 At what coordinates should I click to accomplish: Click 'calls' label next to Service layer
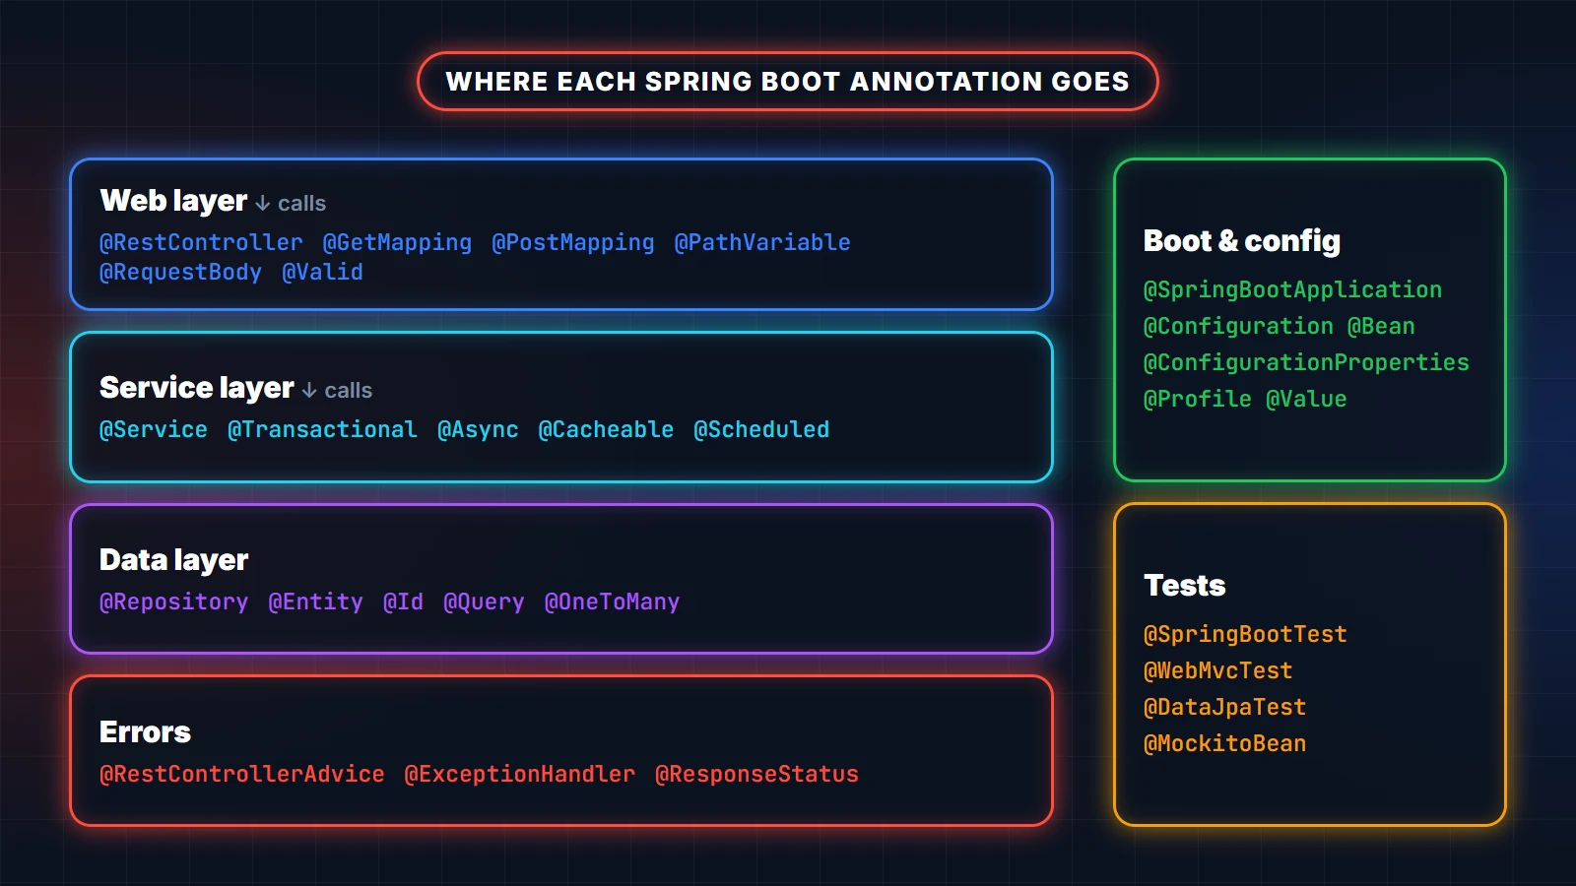pyautogui.click(x=349, y=391)
